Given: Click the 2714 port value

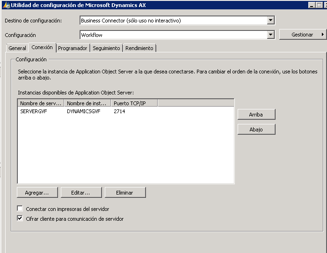Looking at the screenshot, I should click(x=119, y=111).
